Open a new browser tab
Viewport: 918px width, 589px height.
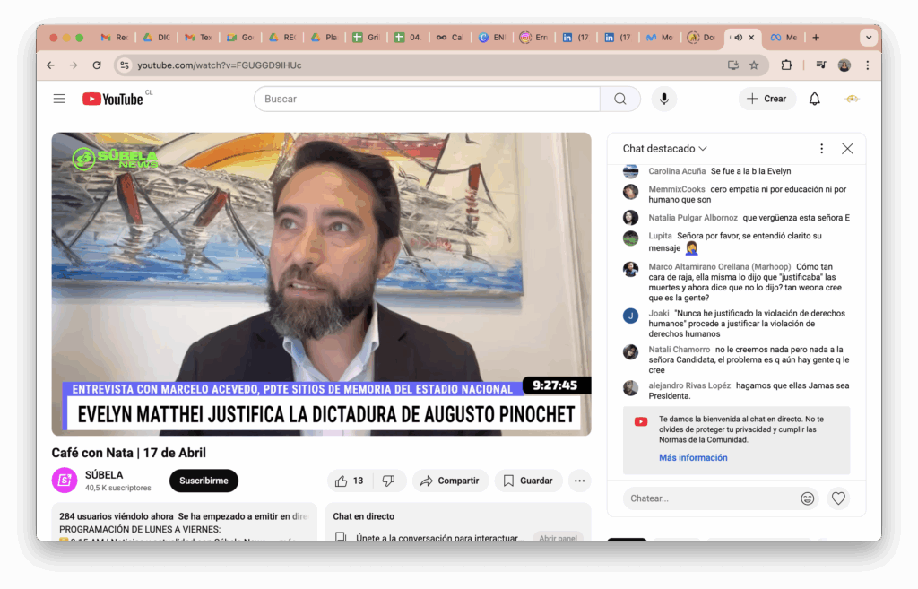point(816,38)
